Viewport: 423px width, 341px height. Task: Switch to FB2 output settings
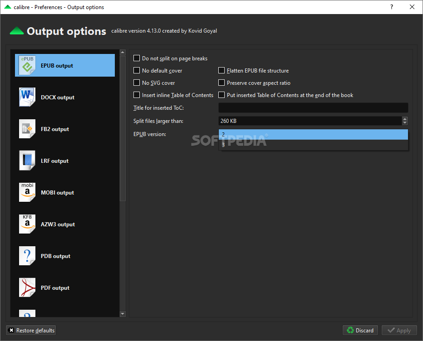[65, 129]
